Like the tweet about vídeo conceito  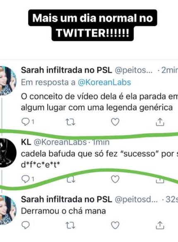click(x=115, y=122)
